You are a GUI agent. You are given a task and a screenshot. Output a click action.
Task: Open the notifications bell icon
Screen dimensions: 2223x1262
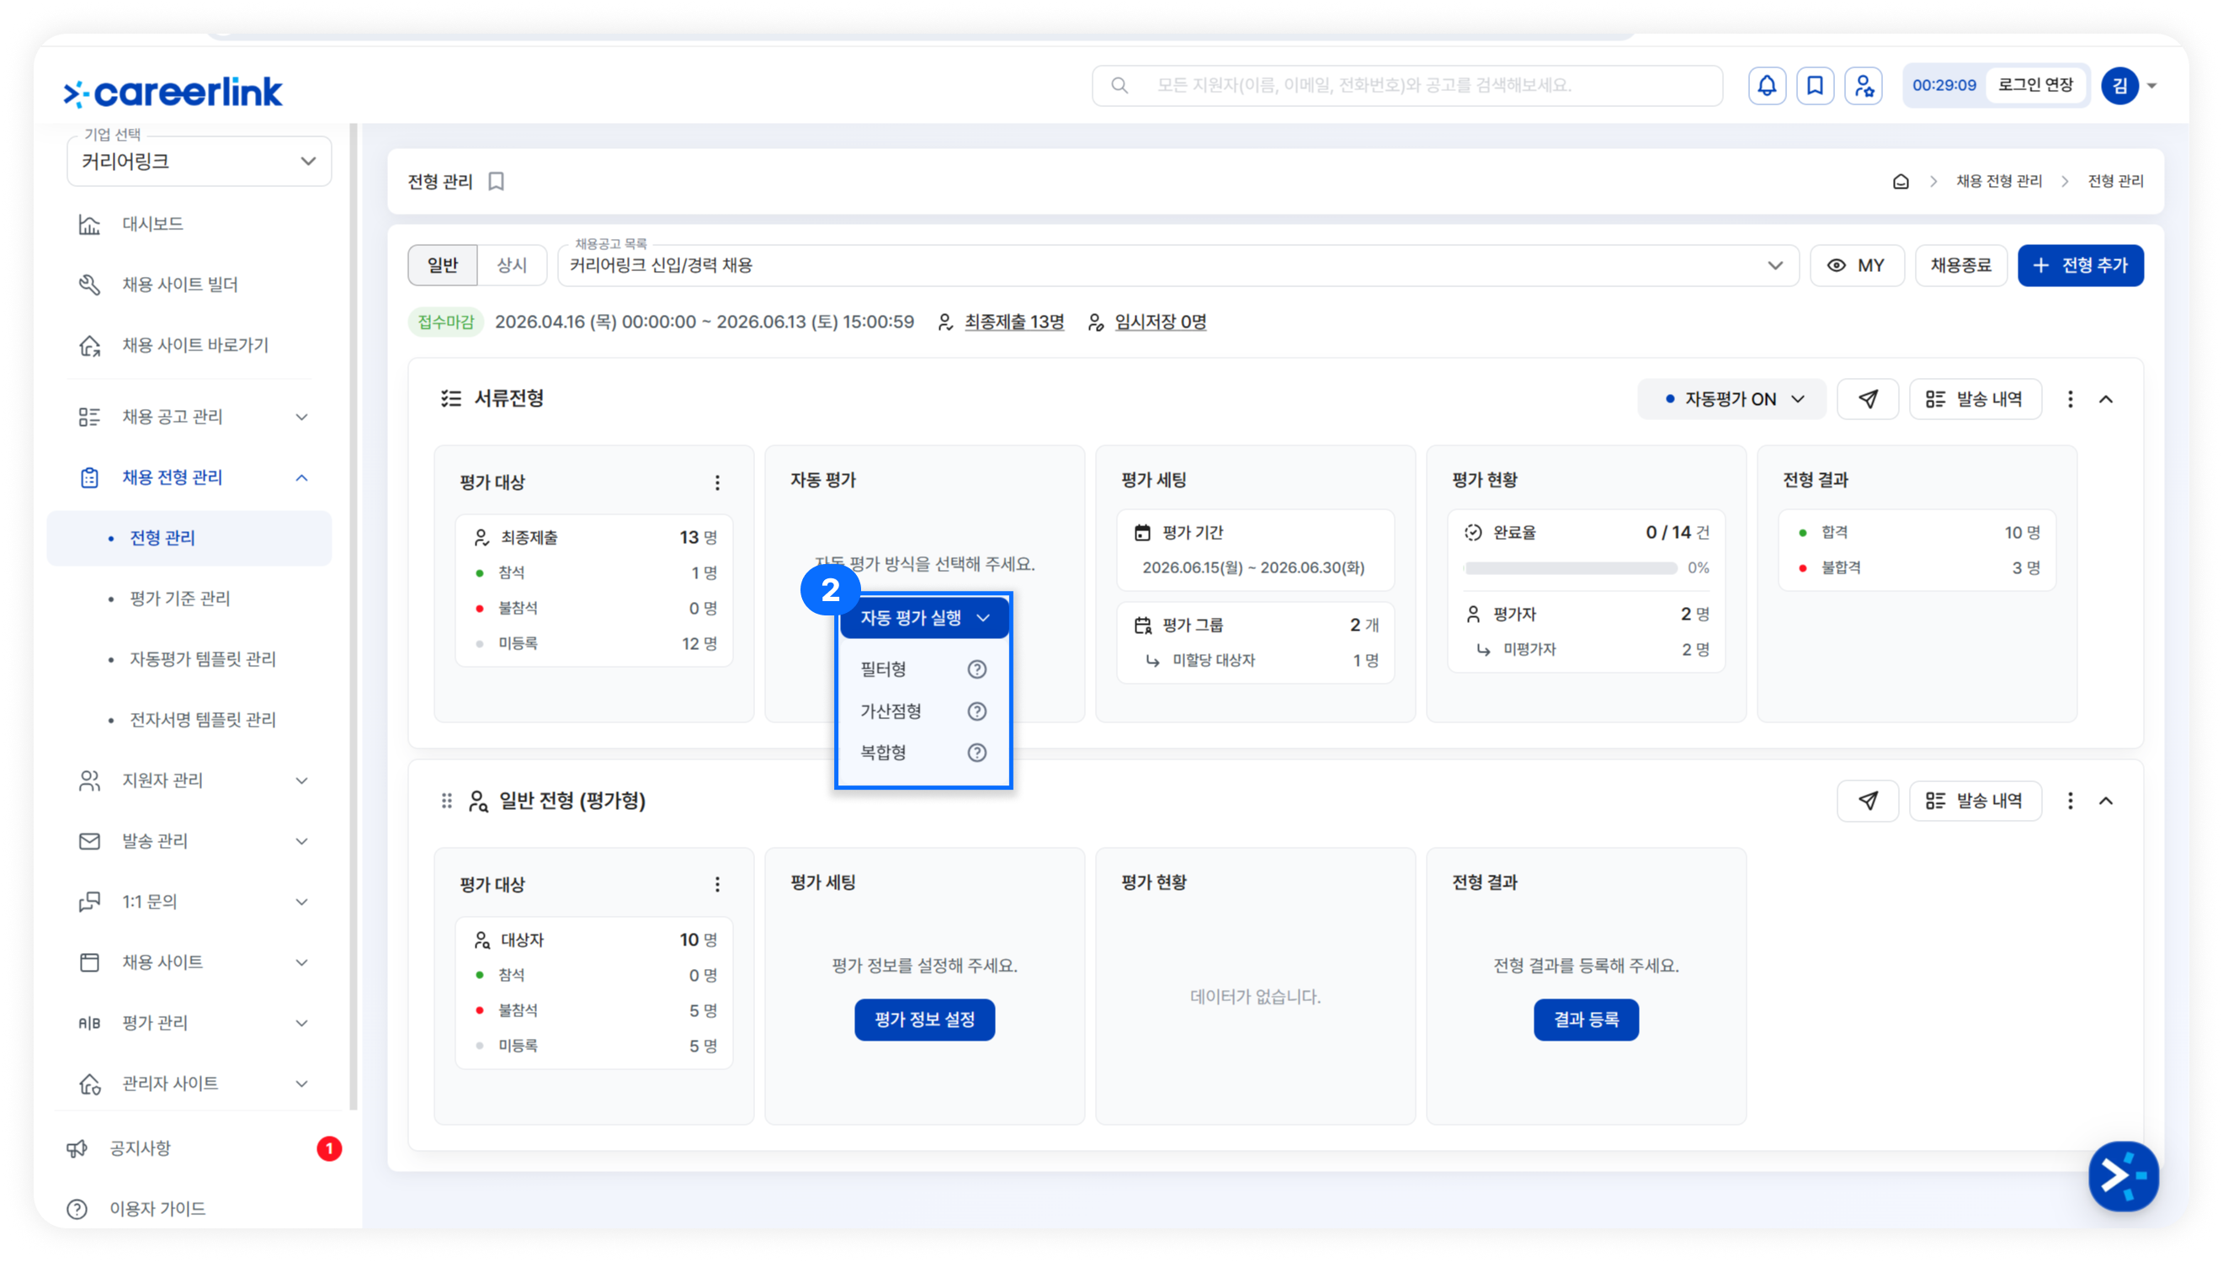tap(1767, 85)
